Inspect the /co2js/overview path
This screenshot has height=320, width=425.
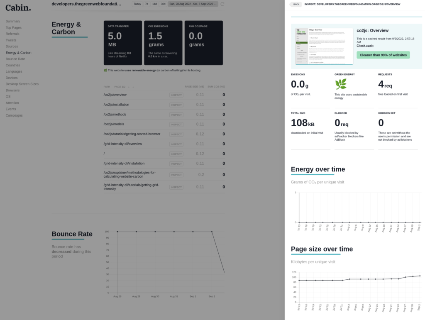(x=176, y=95)
